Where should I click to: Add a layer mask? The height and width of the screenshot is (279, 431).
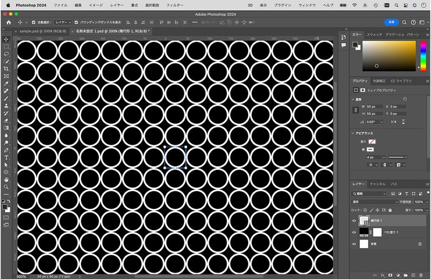(390, 275)
